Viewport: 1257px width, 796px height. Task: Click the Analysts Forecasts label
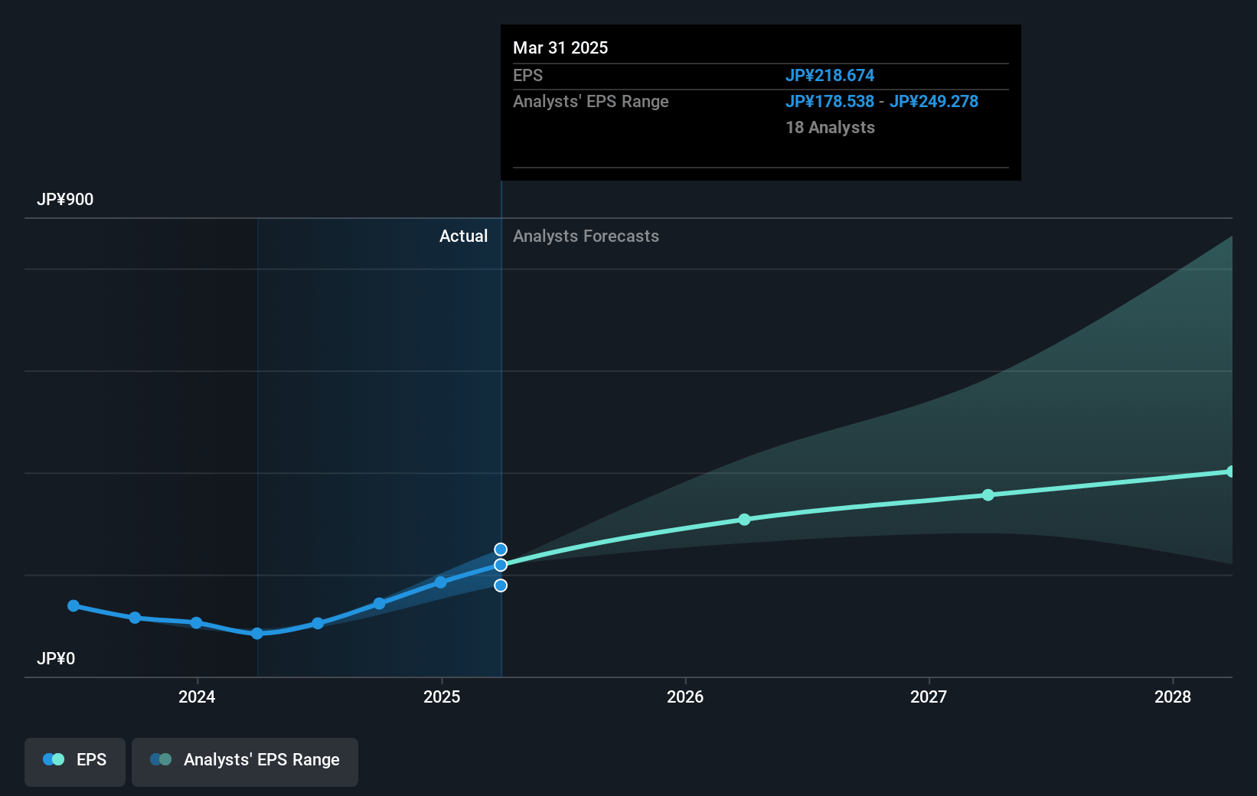point(586,237)
